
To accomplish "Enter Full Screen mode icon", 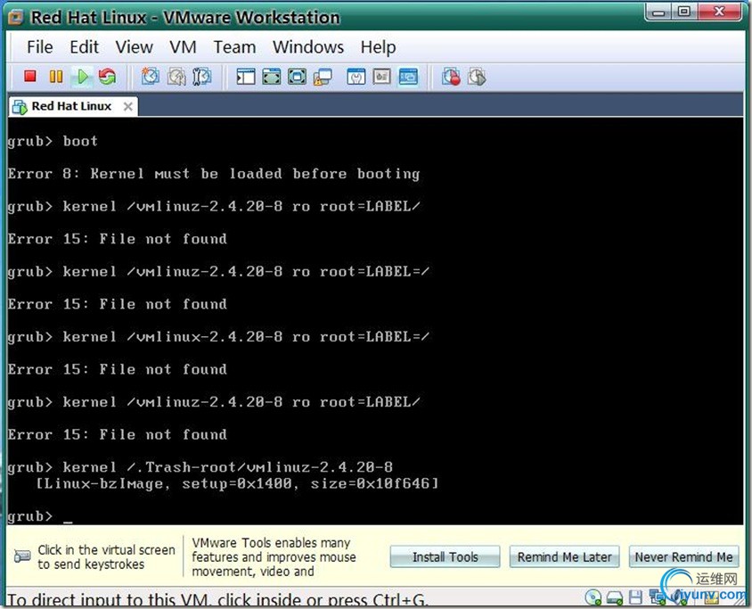I will pyautogui.click(x=298, y=77).
